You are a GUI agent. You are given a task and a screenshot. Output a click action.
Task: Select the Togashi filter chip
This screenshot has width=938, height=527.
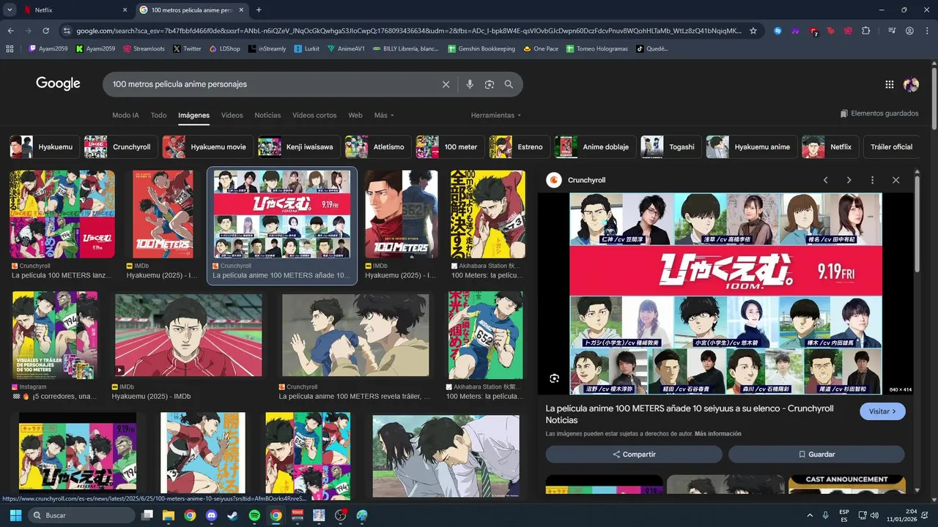[x=671, y=147]
